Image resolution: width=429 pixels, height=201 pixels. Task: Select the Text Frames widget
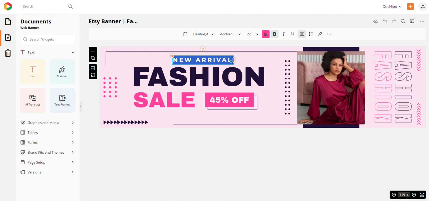tap(62, 100)
